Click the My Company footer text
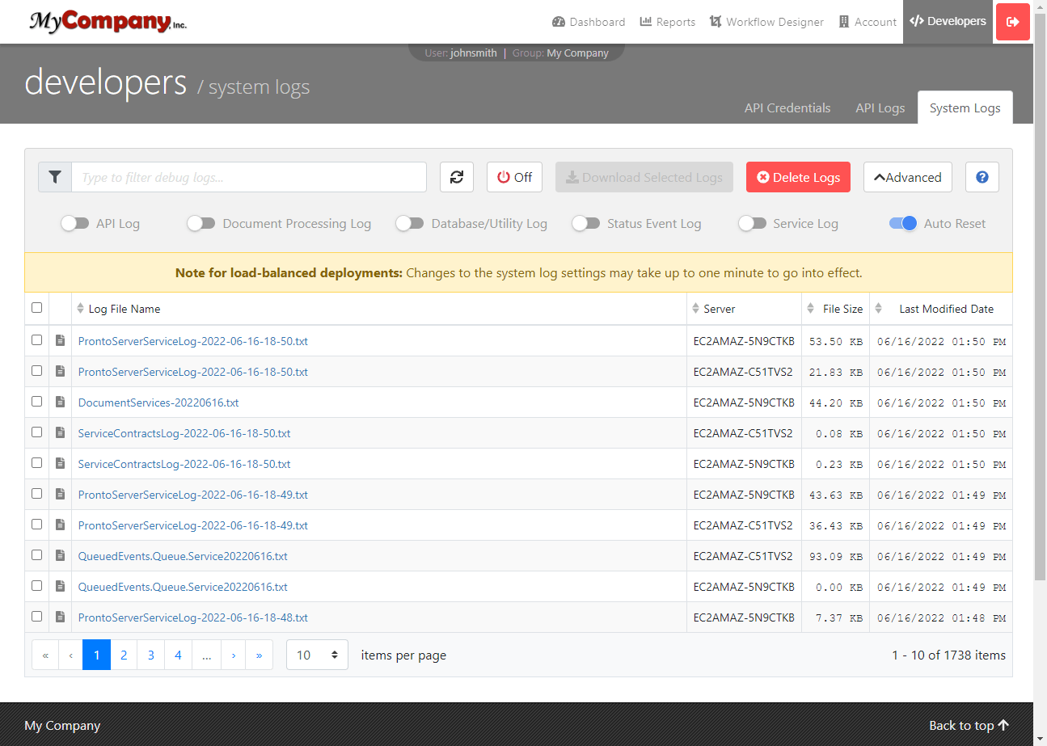 click(62, 726)
